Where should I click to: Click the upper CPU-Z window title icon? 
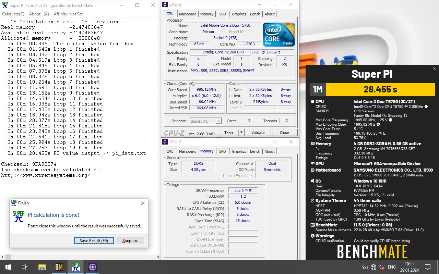(165, 4)
